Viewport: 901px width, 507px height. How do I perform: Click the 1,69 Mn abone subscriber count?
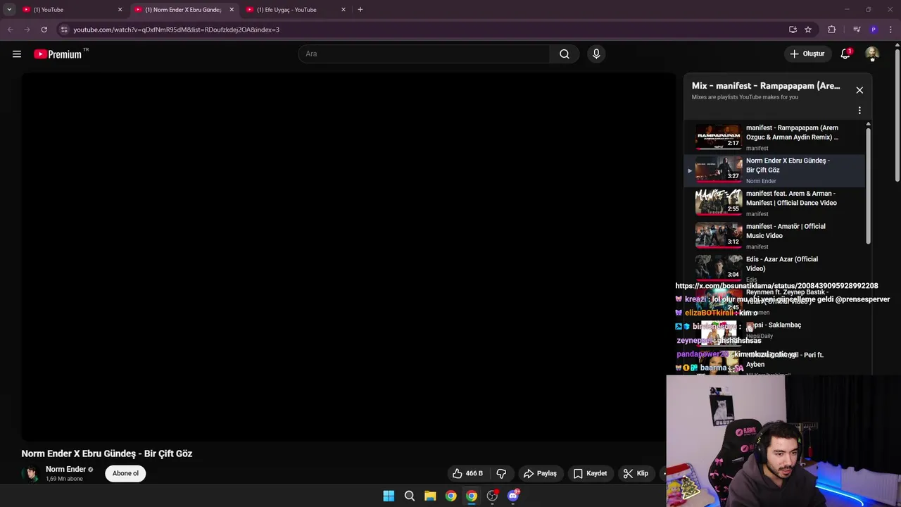64,479
